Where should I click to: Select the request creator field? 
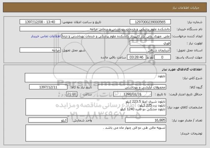116,36
